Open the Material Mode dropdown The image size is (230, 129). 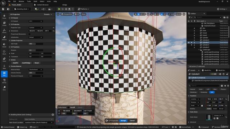coord(36,70)
